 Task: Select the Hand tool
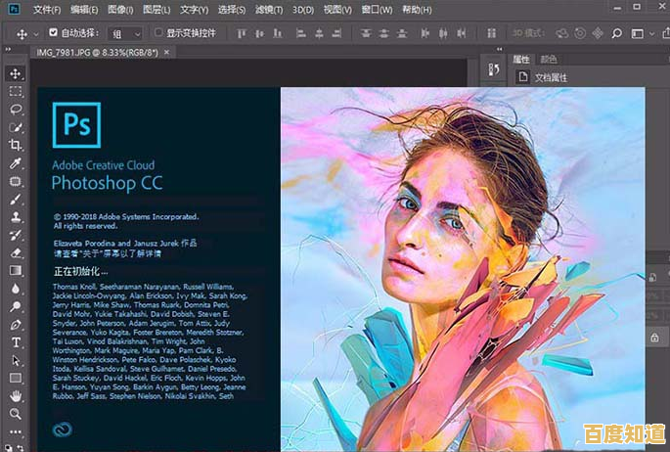[16, 396]
